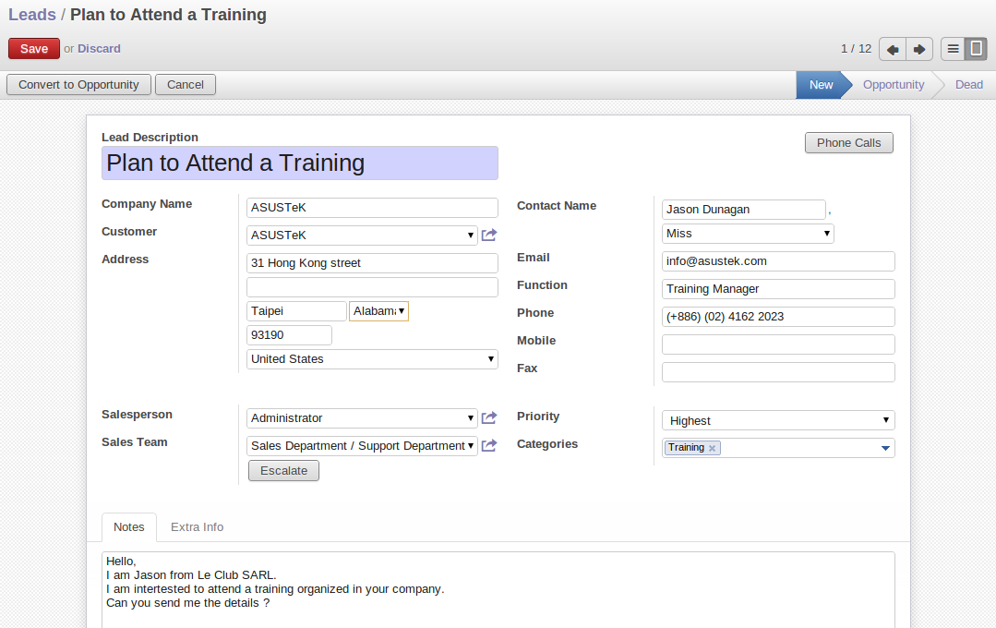The height and width of the screenshot is (628, 996).
Task: Open Sales Team external link icon
Action: point(489,446)
